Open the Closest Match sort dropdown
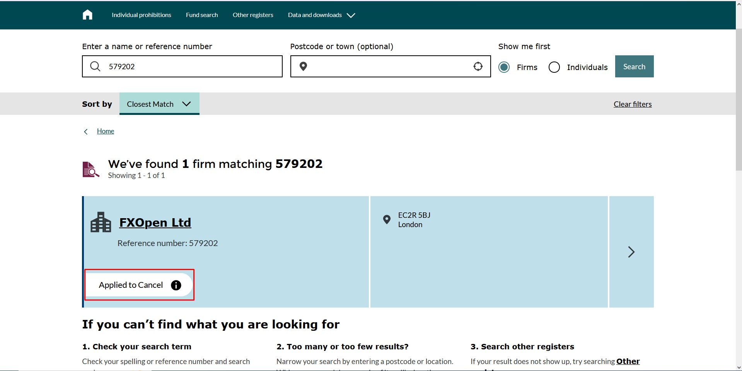Image resolution: width=742 pixels, height=371 pixels. click(159, 104)
